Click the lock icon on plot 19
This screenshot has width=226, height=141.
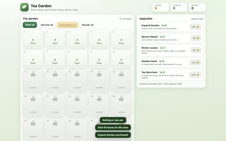click(99, 98)
